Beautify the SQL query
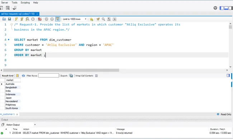233x139 pixels. [x=98, y=19]
